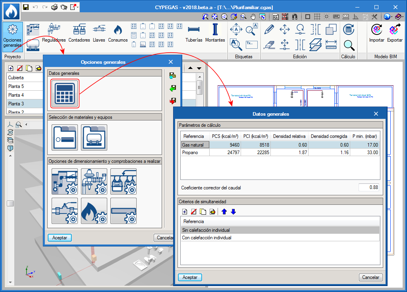Click Cancelar in Datos generales dialog
This screenshot has width=407, height=292.
370,277
